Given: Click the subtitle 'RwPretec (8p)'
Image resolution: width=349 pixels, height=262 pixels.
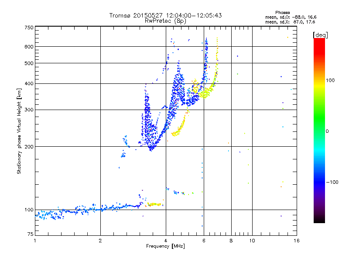Looking at the screenshot, I should [165, 21].
